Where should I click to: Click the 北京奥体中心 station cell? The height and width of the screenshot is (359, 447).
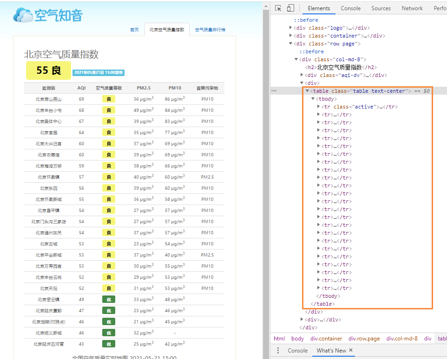click(x=48, y=121)
